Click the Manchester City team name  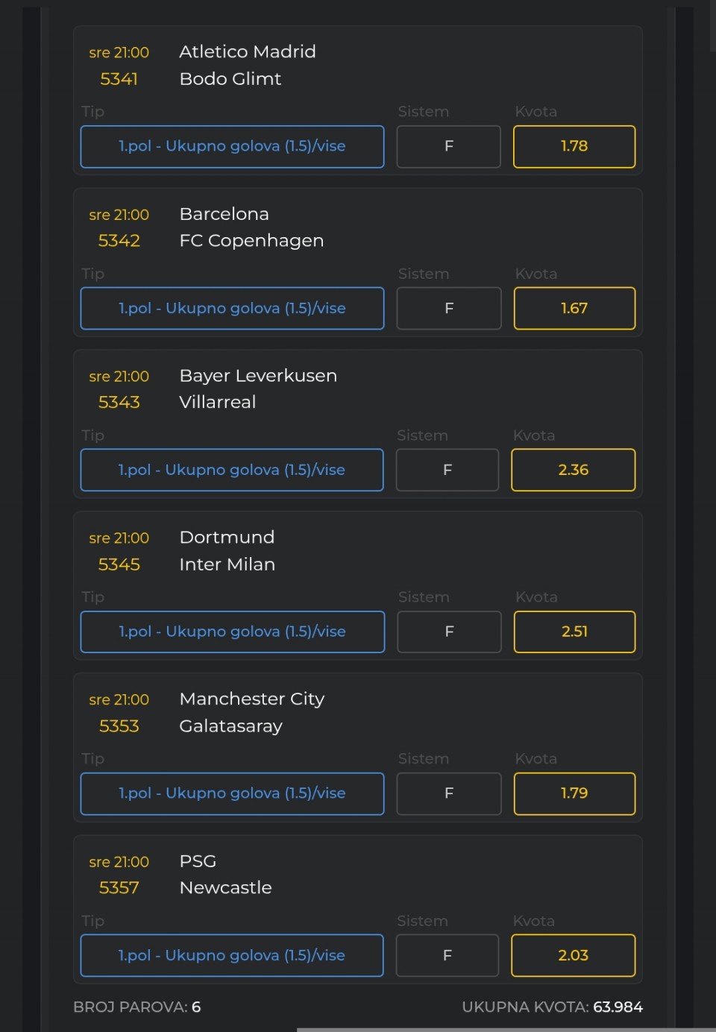[x=251, y=699]
